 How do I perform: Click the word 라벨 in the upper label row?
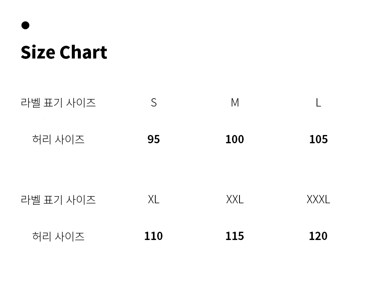(30, 102)
